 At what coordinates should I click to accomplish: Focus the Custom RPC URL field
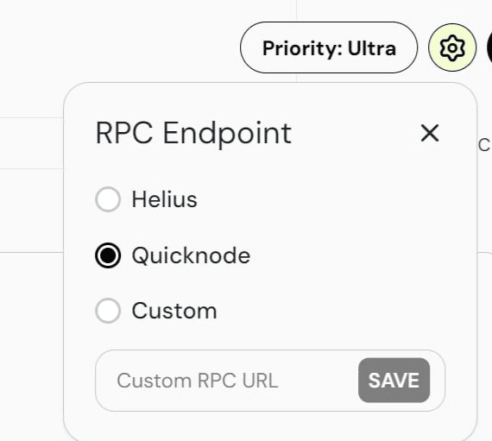(270, 381)
